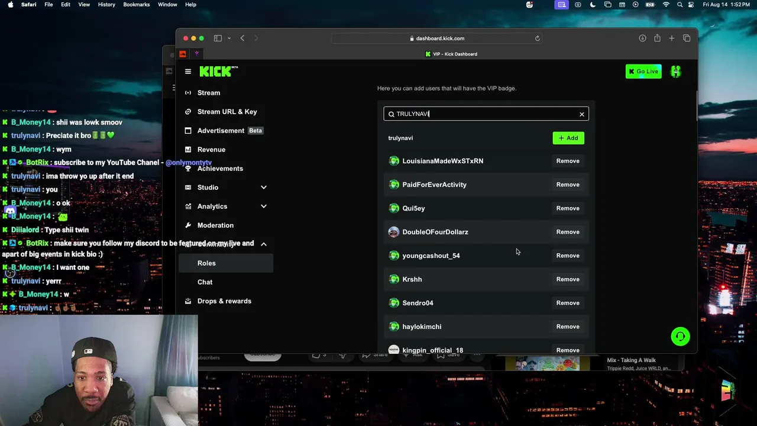Select the VIP - Kick Dashboard tab

pyautogui.click(x=451, y=54)
